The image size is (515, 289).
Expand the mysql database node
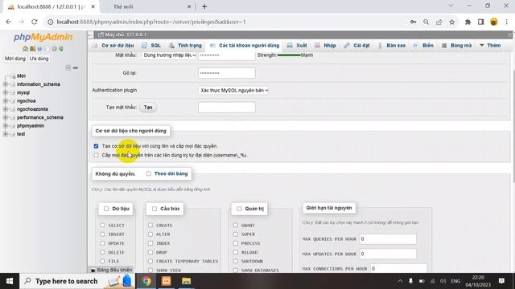click(6, 93)
